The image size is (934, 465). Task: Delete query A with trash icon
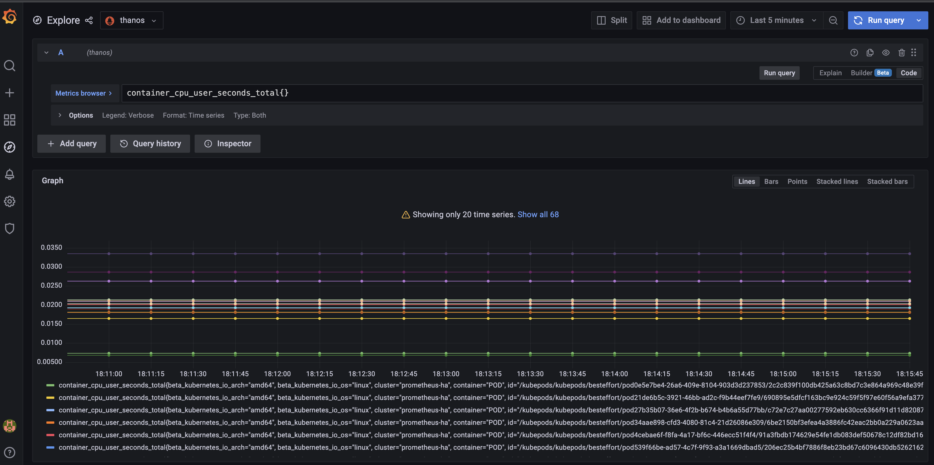[x=902, y=53]
